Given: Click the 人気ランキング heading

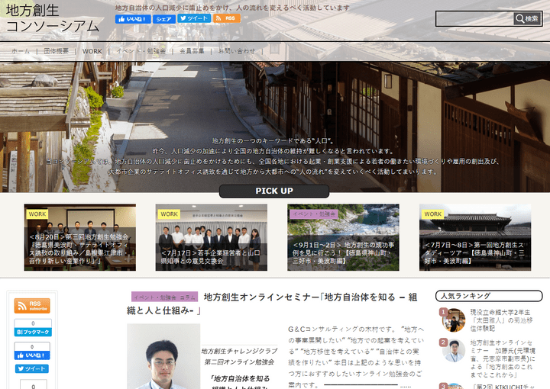Looking at the screenshot, I should (489, 296).
